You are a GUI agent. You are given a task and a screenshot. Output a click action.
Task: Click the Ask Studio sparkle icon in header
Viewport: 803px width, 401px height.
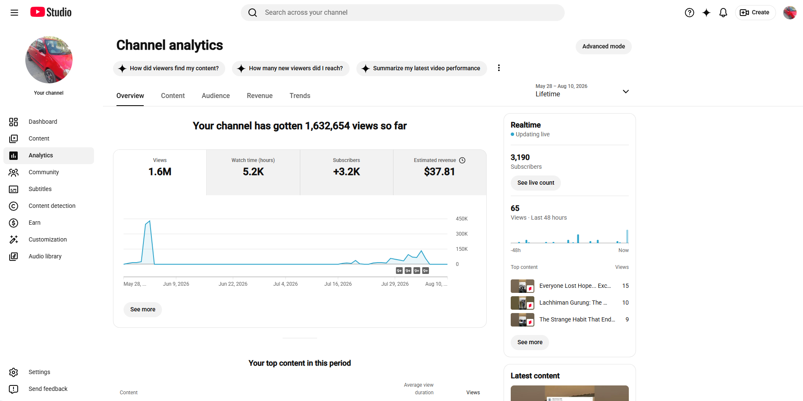coord(706,13)
